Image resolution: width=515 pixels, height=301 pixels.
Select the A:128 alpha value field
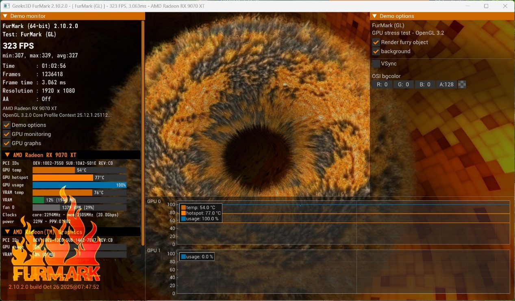446,85
